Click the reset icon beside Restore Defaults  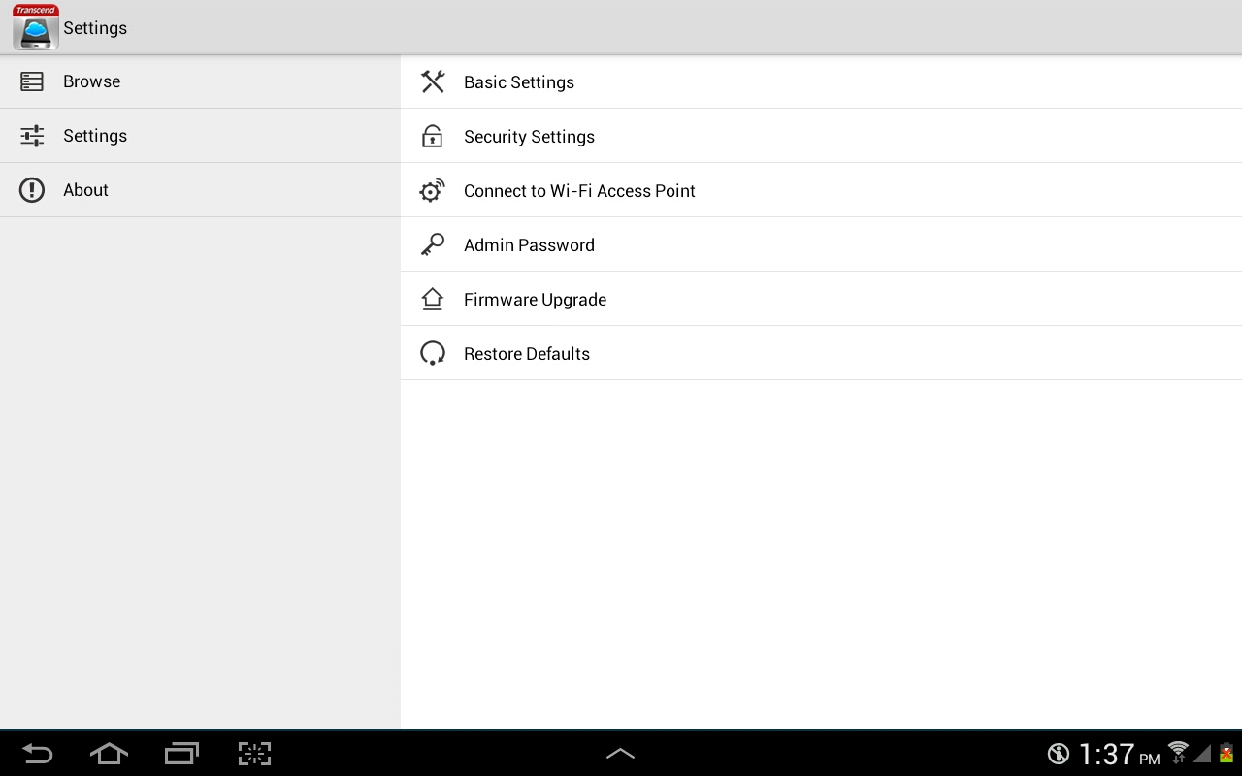(x=433, y=353)
